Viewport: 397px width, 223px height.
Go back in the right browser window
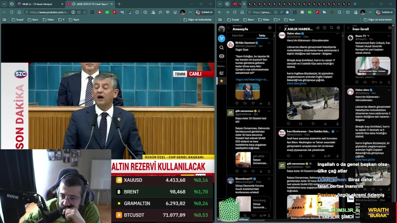220,12
